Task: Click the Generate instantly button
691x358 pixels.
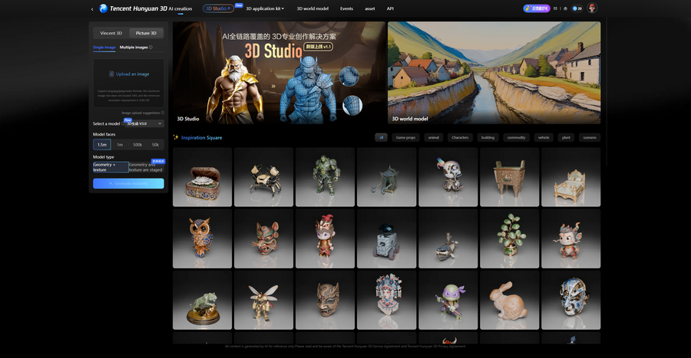Action: tap(128, 183)
